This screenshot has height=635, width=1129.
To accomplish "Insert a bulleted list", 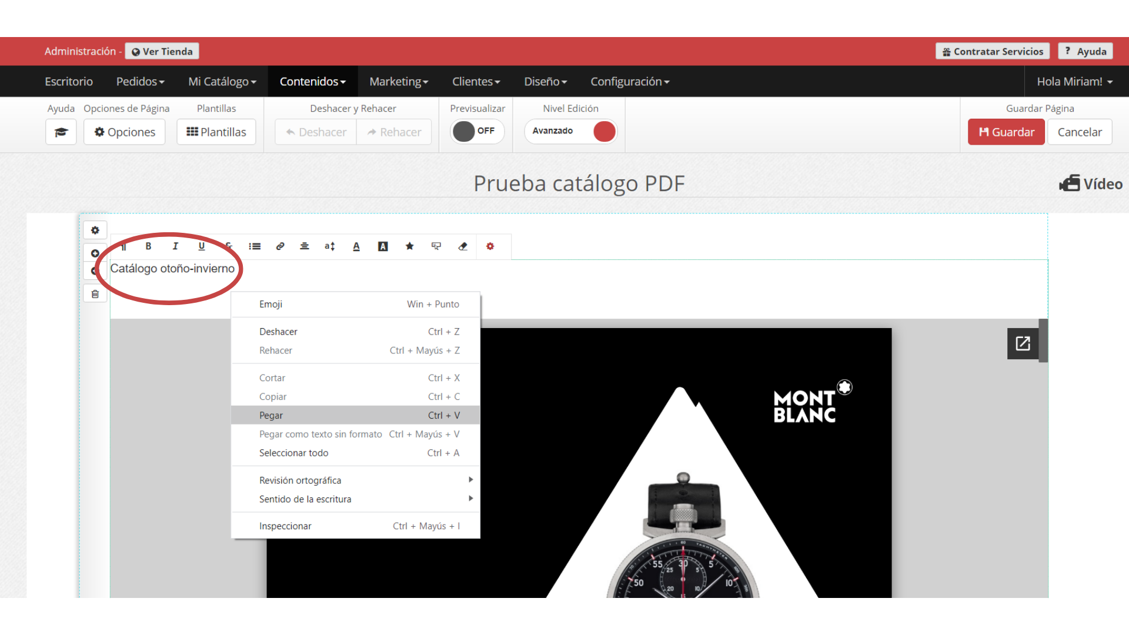I will click(x=255, y=246).
